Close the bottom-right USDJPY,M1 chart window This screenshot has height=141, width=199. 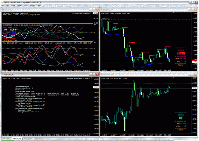tap(196, 74)
